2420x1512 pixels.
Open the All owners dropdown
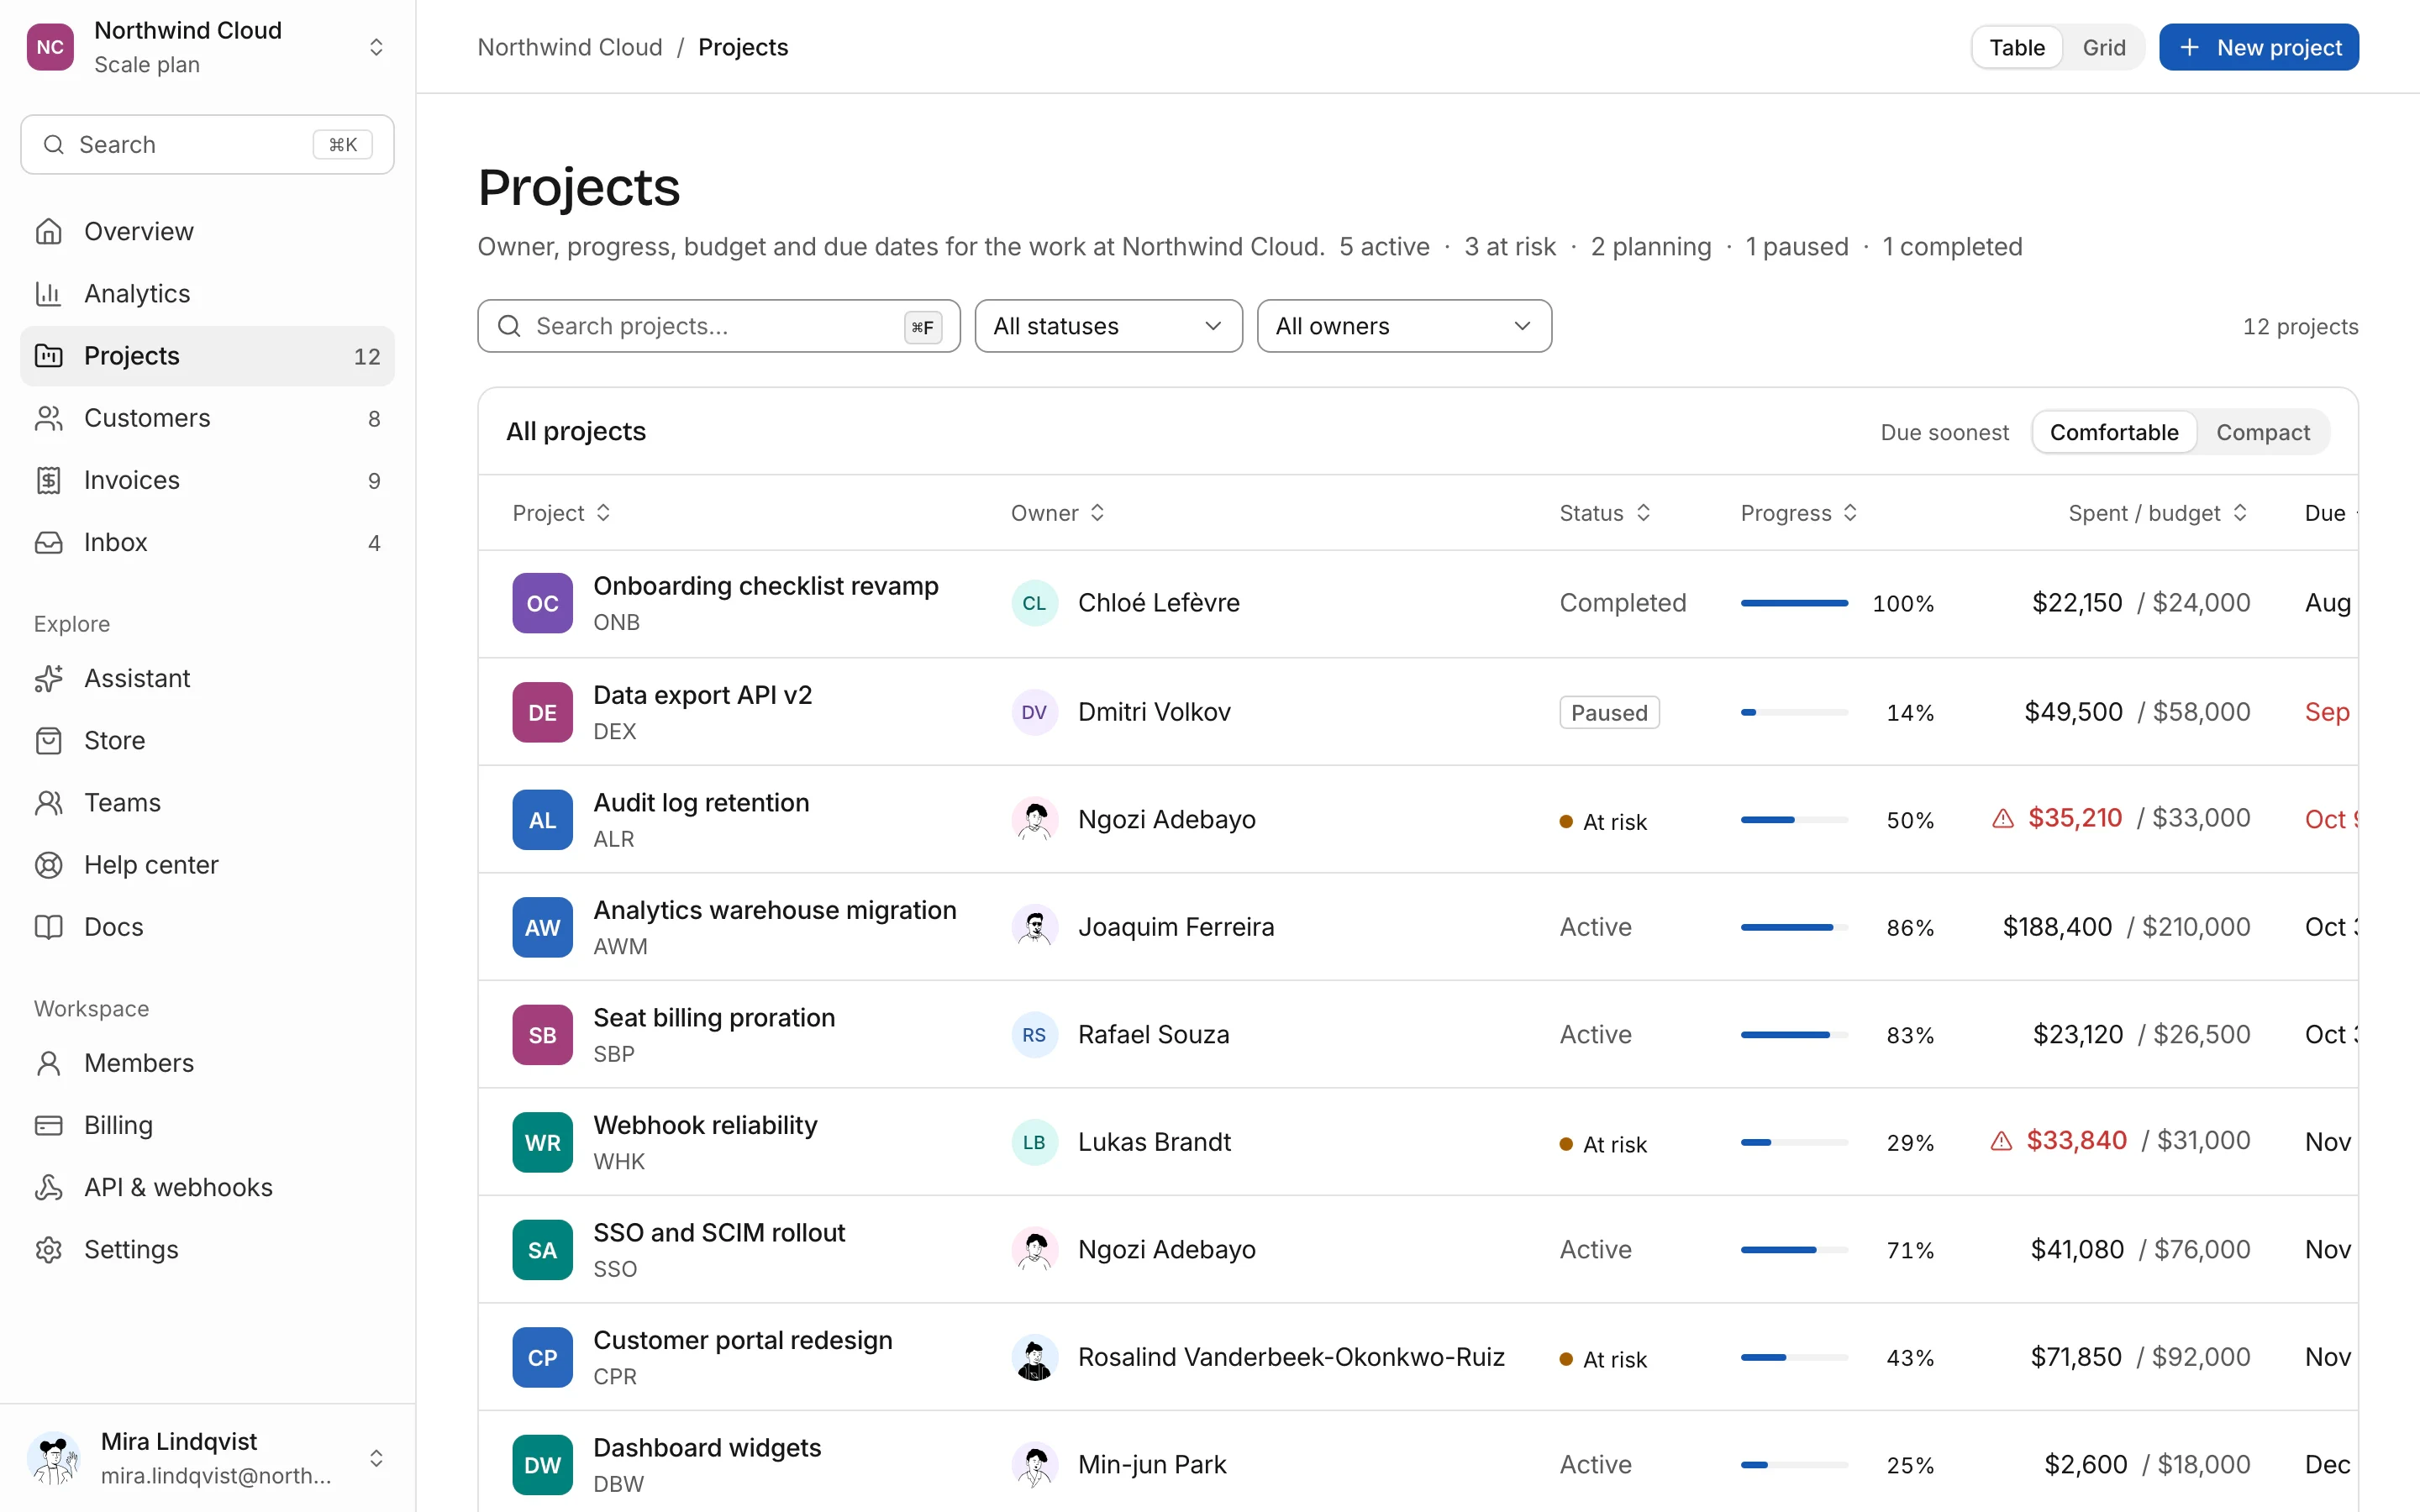[x=1403, y=326]
